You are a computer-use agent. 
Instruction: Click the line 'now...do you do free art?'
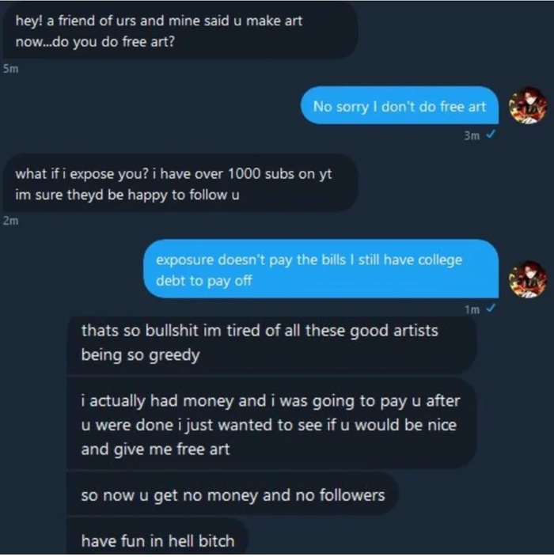point(95,42)
